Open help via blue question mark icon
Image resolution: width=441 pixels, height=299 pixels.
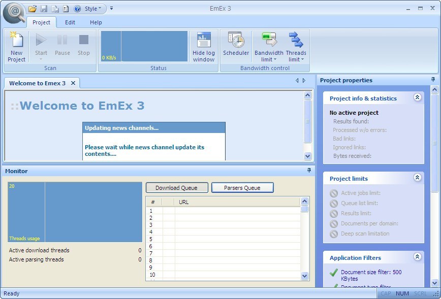click(x=77, y=9)
